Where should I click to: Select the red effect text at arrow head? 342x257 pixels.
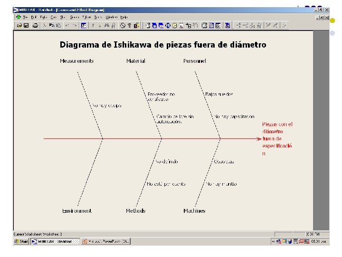(x=277, y=139)
